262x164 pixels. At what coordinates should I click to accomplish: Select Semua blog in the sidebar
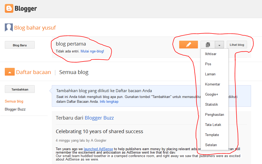[14, 101]
